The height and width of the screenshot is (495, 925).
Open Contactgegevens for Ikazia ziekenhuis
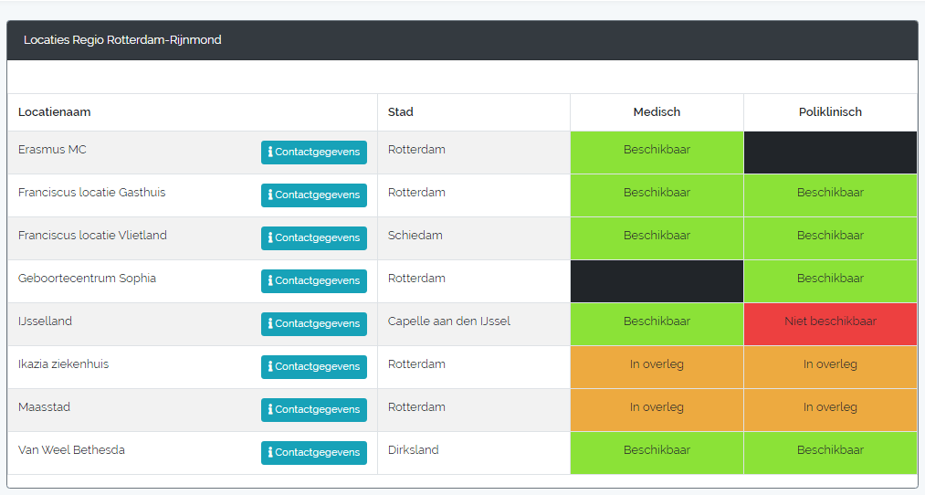click(x=314, y=367)
